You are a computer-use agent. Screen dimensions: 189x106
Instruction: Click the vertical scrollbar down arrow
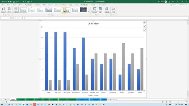188,97
